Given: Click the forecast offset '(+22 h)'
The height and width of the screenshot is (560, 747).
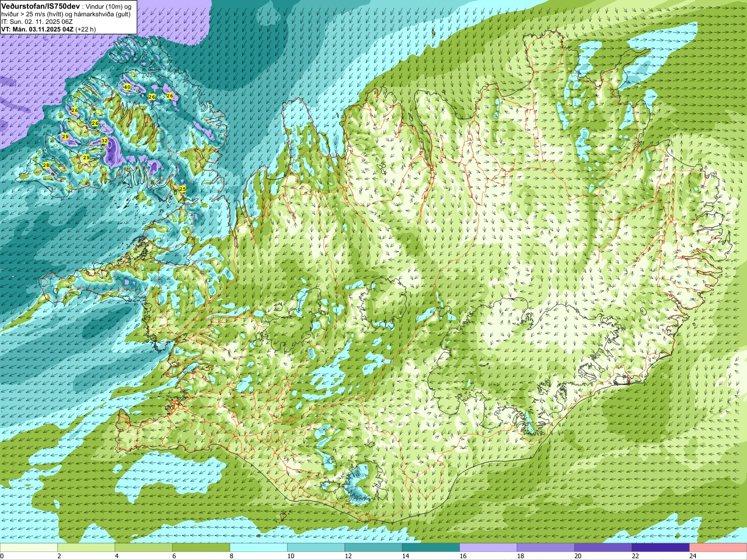Looking at the screenshot, I should tap(86, 29).
